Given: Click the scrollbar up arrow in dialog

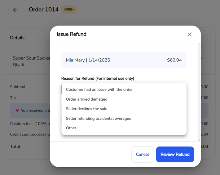Looking at the screenshot, I should point(199,45).
